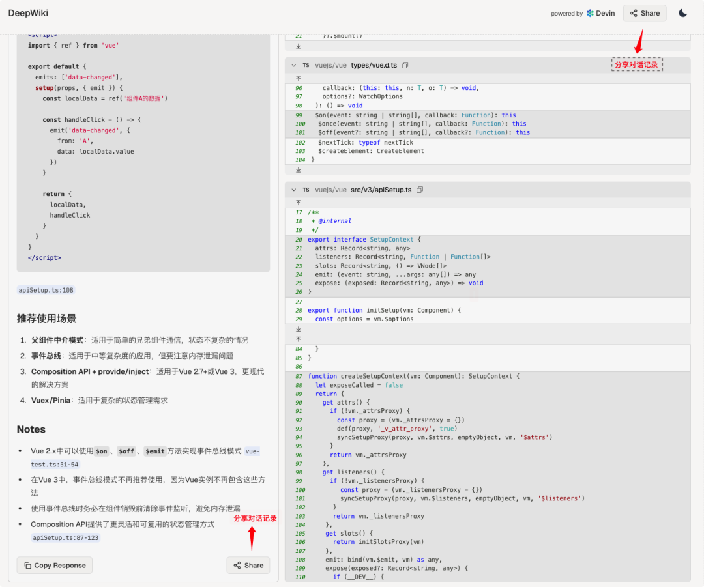Click the '推荐使用场景' heading

(x=47, y=319)
